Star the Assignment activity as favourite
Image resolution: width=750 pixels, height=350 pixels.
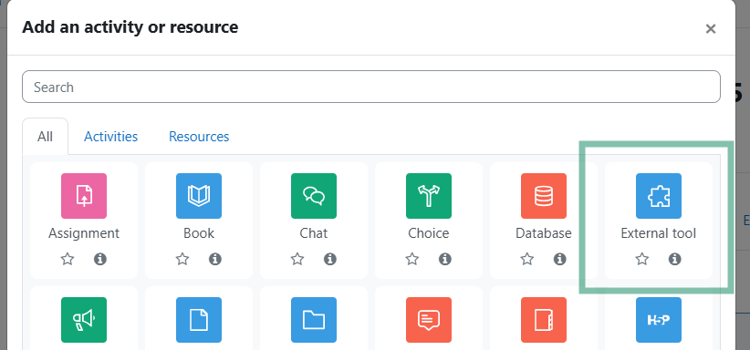click(x=68, y=259)
